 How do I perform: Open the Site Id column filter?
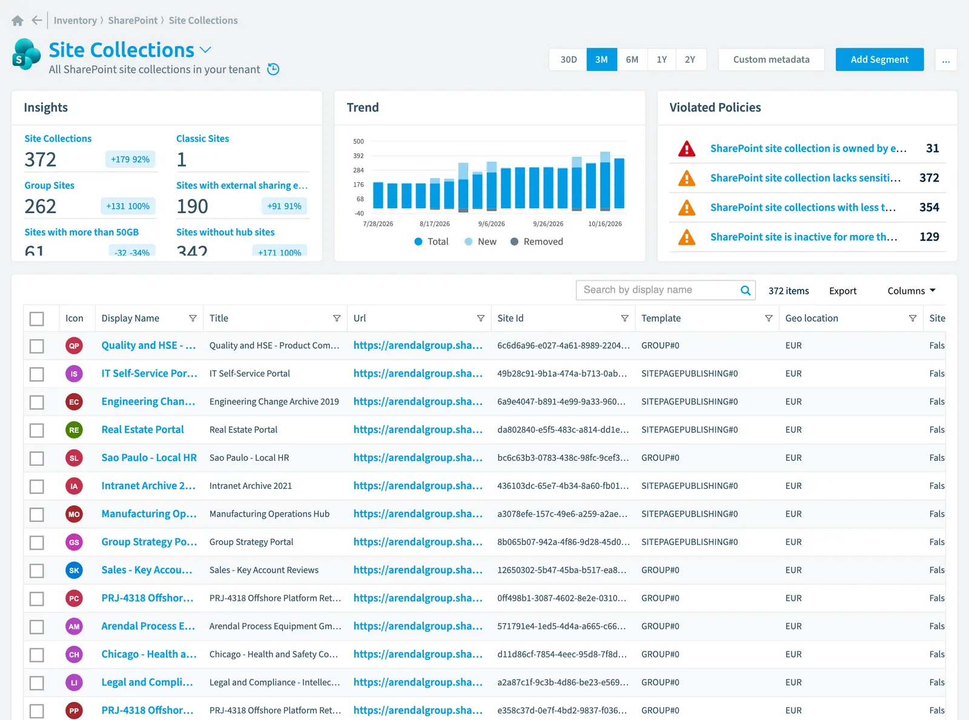coord(625,319)
